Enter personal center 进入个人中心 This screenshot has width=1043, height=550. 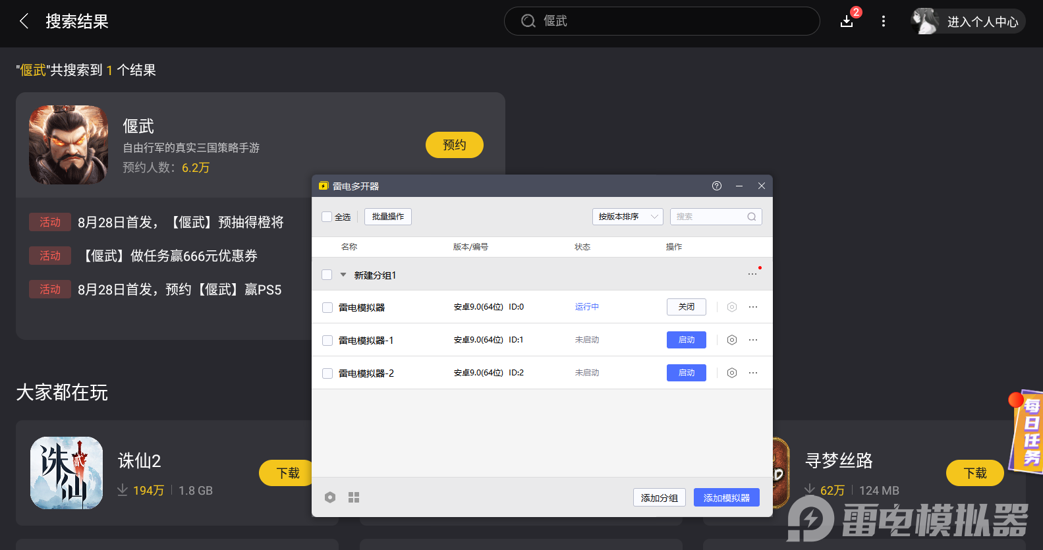tap(982, 22)
